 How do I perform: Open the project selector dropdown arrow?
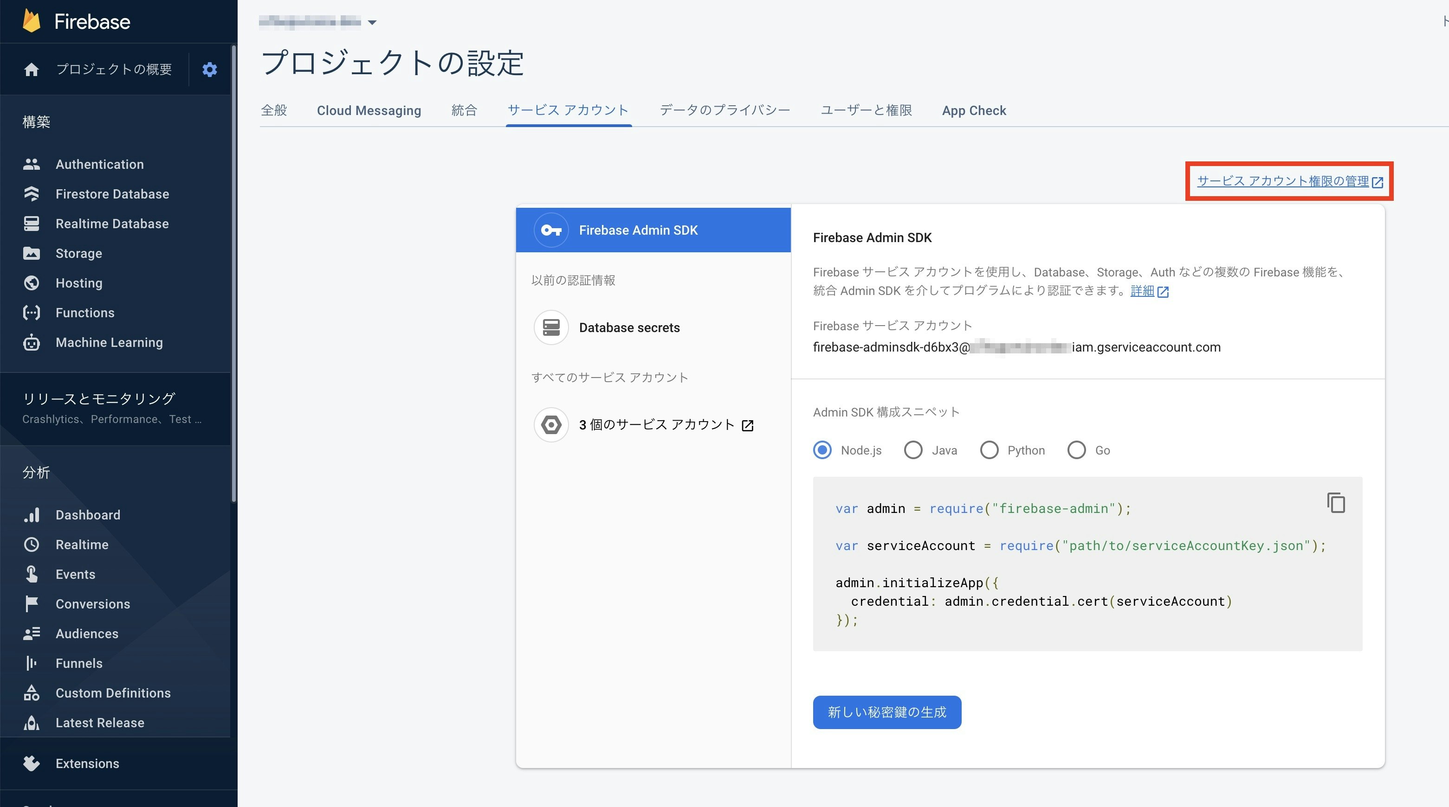[x=372, y=22]
